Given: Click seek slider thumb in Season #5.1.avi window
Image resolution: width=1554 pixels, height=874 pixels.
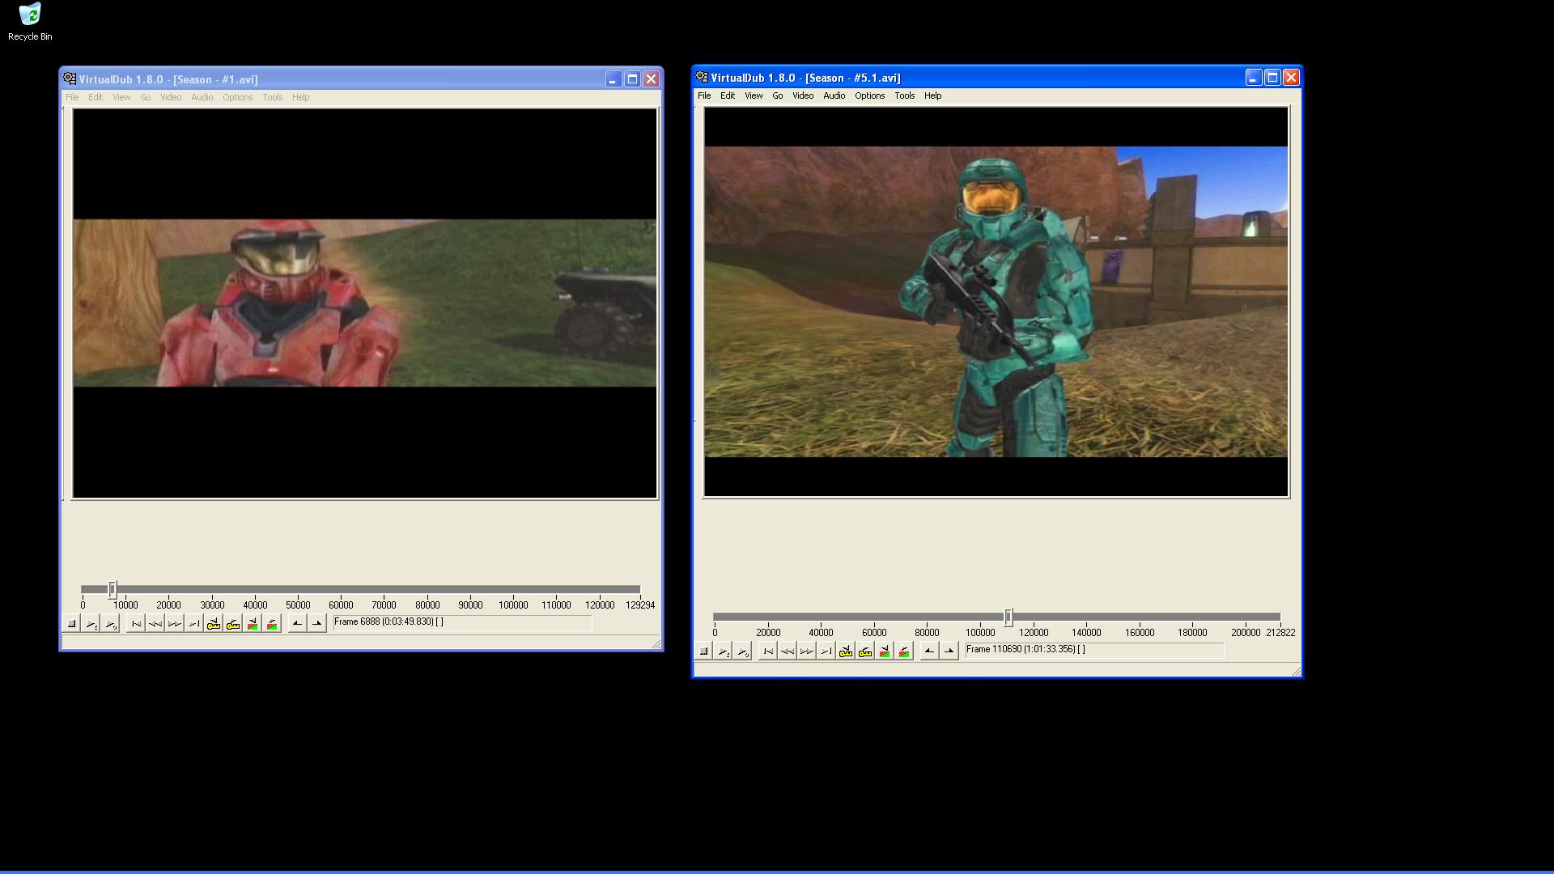Looking at the screenshot, I should coord(1008,617).
